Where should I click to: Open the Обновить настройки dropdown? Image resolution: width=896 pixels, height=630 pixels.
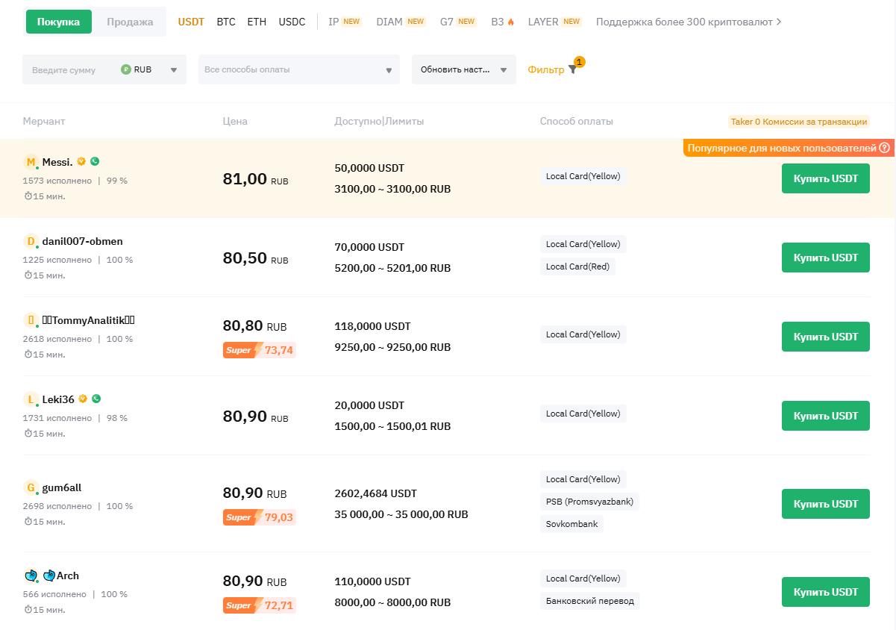[463, 69]
